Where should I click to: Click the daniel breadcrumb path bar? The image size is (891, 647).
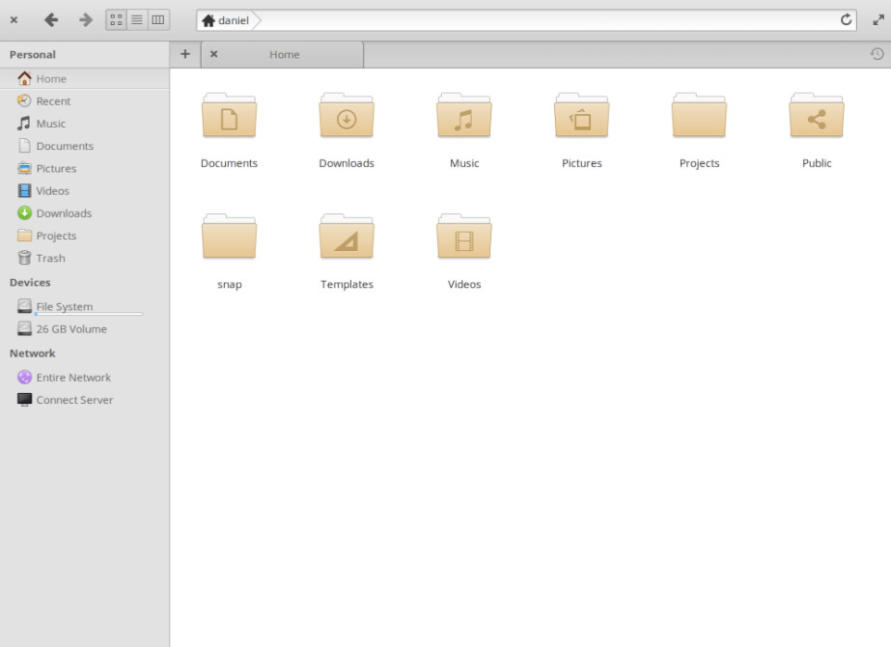(226, 20)
